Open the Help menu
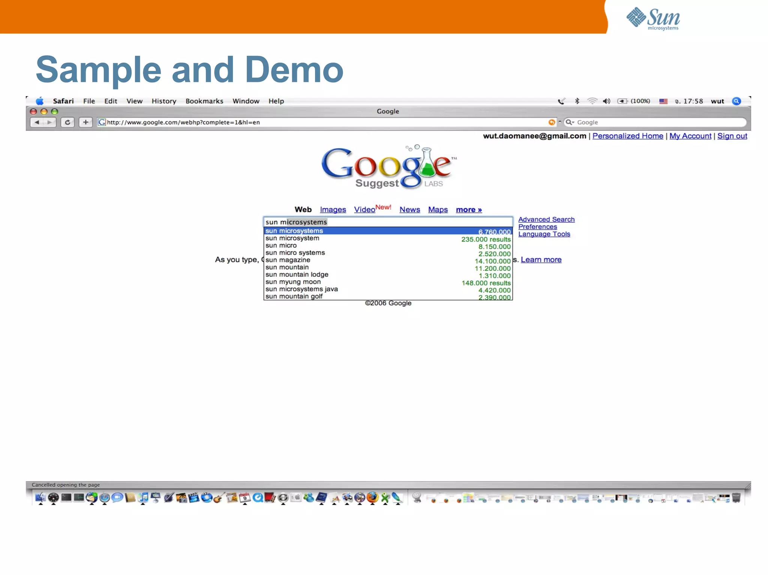Viewport: 768px width, 575px height. tap(276, 101)
